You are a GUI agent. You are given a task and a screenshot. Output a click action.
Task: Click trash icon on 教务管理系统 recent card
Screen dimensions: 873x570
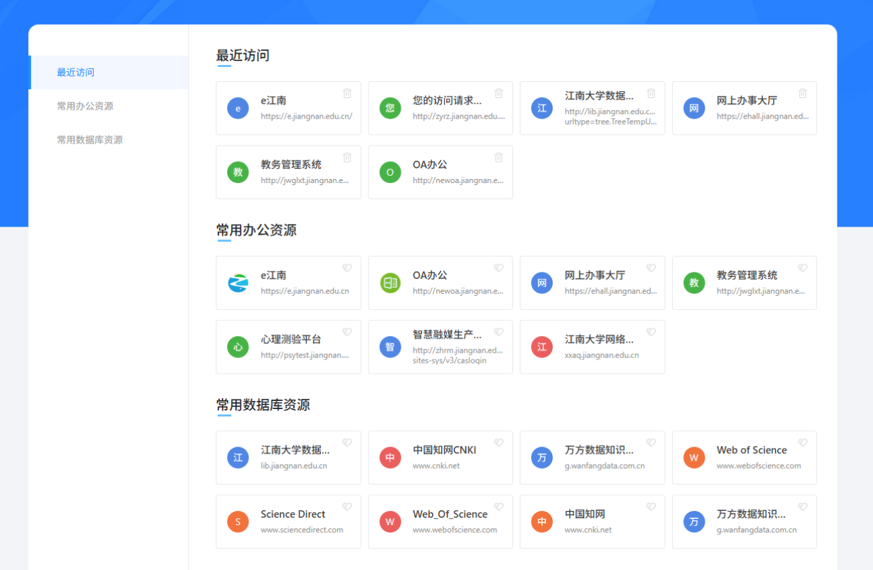[x=347, y=158]
